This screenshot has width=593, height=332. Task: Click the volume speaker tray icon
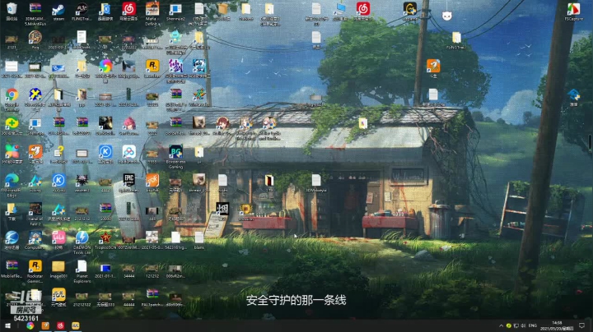pyautogui.click(x=524, y=325)
